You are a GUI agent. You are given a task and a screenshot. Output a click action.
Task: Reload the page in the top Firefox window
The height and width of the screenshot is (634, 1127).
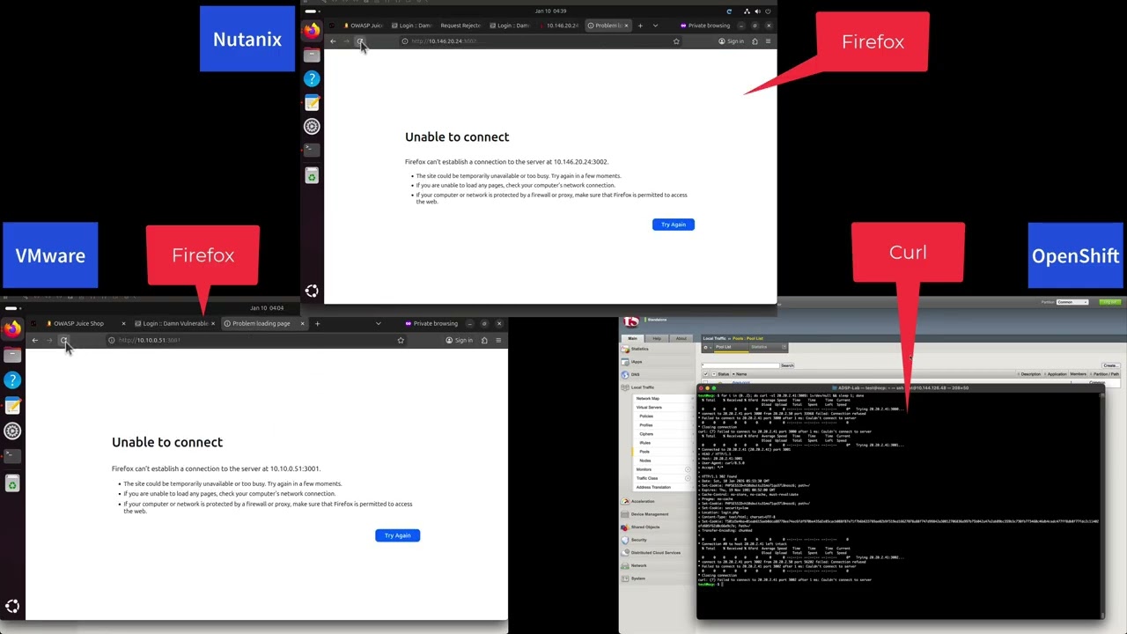tap(360, 41)
